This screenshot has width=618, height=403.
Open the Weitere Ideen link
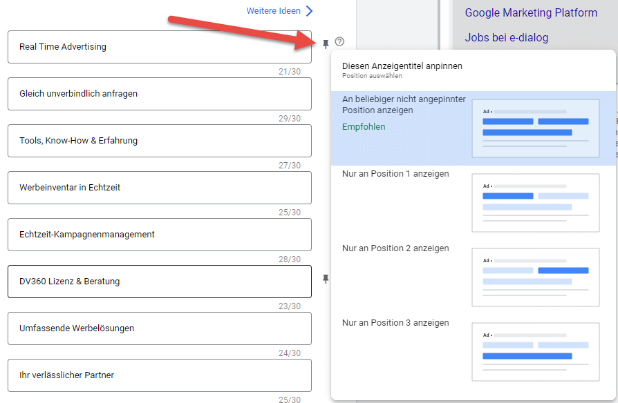click(x=272, y=10)
